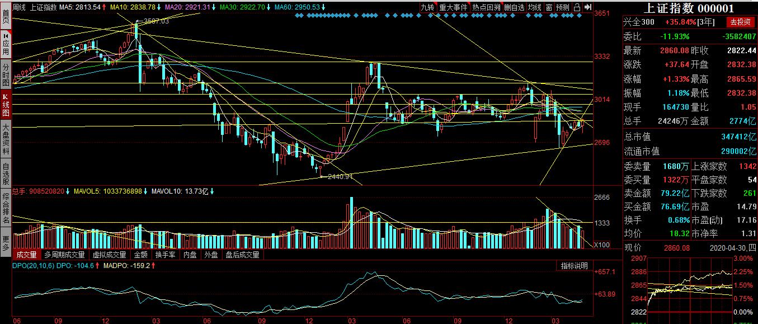The image size is (758, 324).
Task: Click the intraday mini chart thumbnail
Action: tap(690, 289)
